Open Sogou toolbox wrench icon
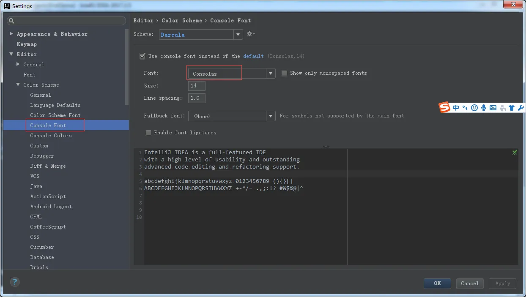The height and width of the screenshot is (297, 526). point(521,108)
